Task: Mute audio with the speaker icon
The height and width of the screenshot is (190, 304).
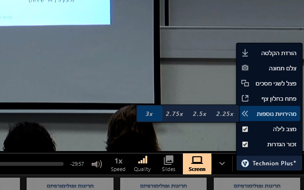Action: click(96, 164)
